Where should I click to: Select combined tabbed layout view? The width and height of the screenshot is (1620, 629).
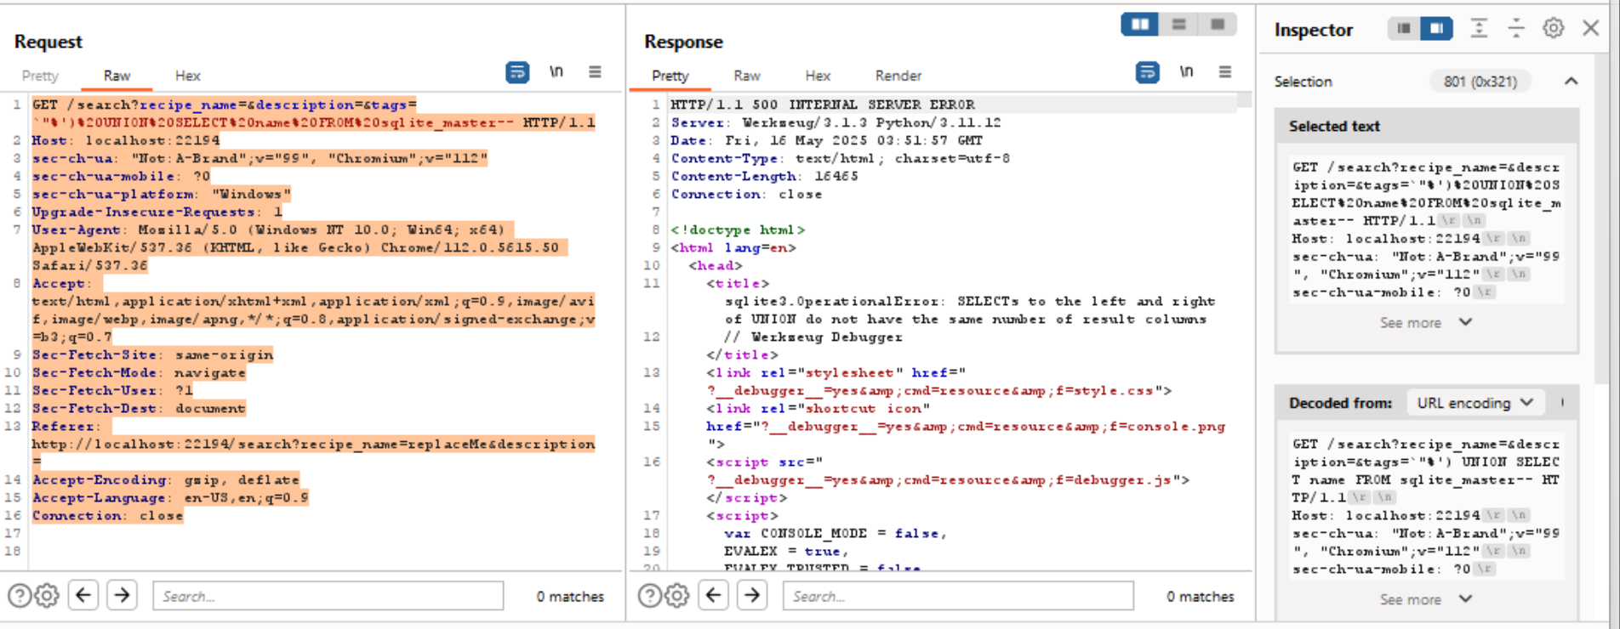1218,24
